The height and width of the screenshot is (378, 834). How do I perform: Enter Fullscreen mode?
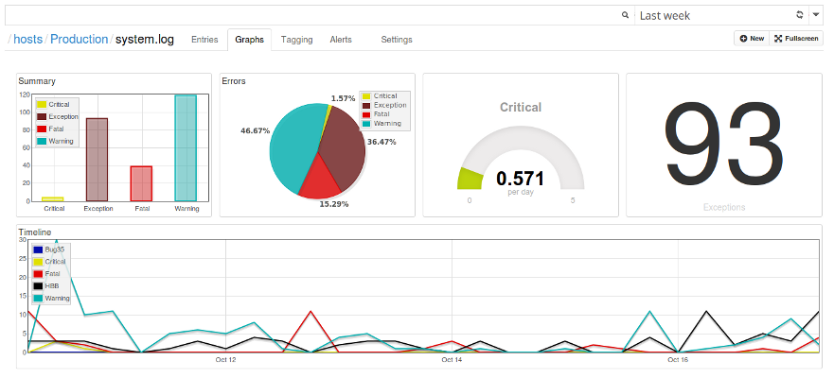796,39
